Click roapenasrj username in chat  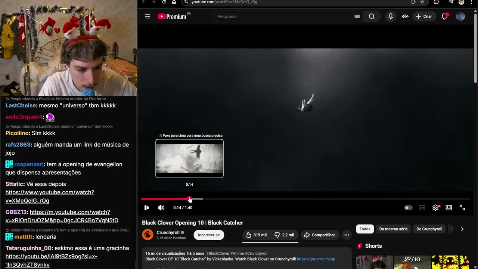coord(29,164)
